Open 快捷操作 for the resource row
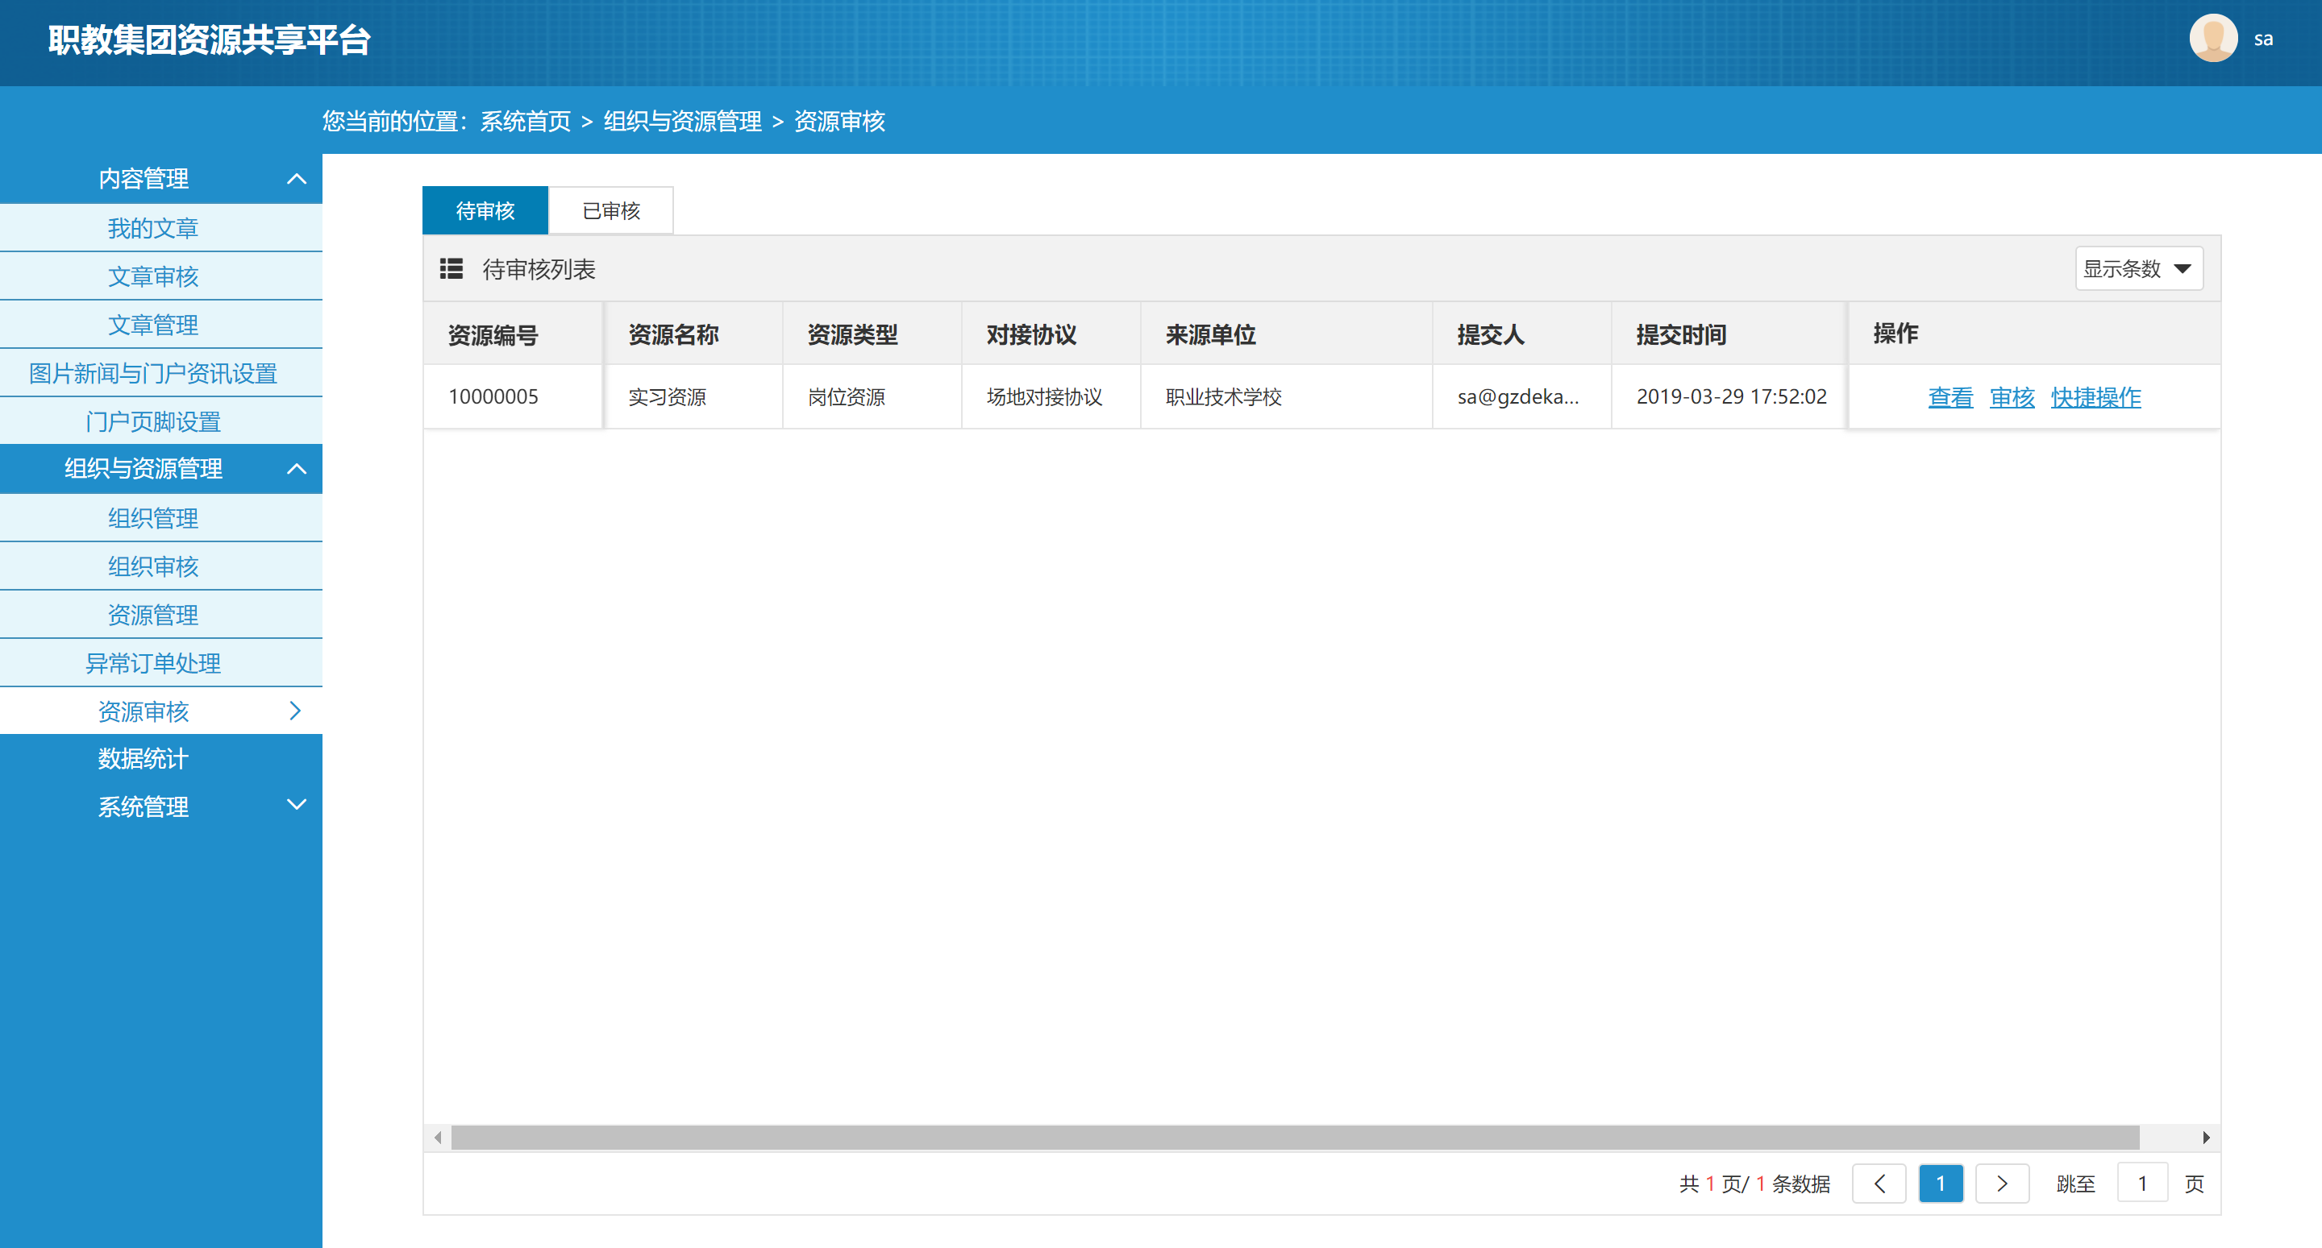Image resolution: width=2322 pixels, height=1248 pixels. point(2095,397)
